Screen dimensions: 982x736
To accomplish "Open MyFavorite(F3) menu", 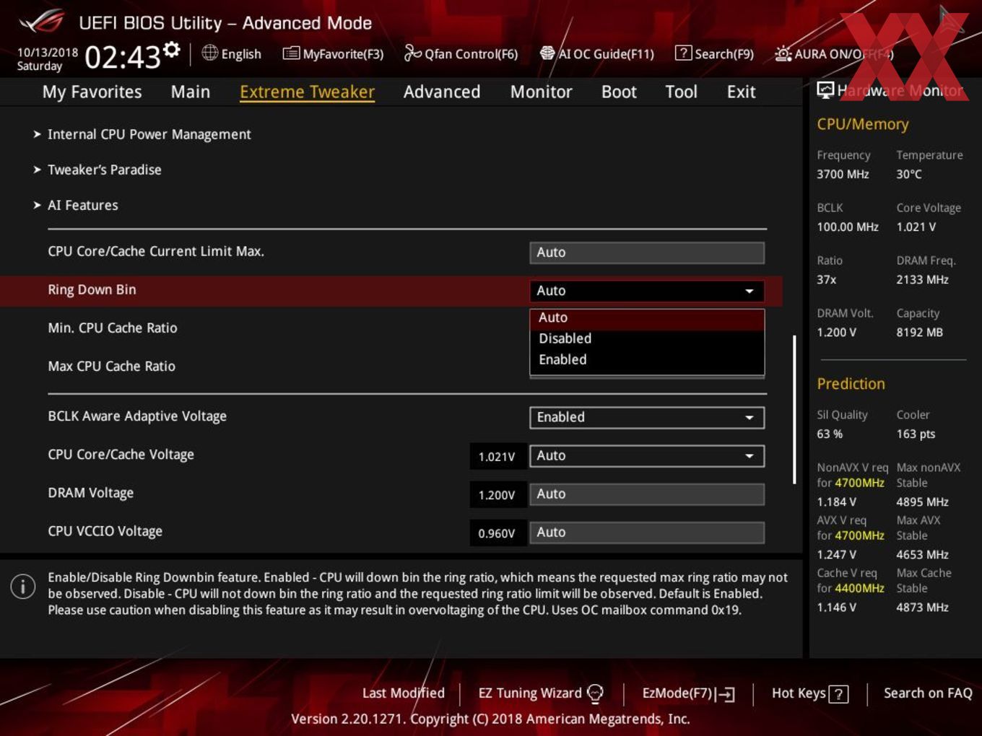I will tap(343, 53).
